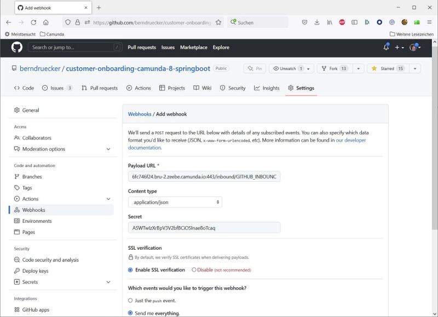This screenshot has height=317, width=438.
Task: Click the browser back arrow
Action: click(x=9, y=22)
